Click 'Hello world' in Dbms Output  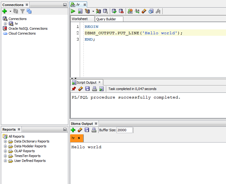point(86,147)
